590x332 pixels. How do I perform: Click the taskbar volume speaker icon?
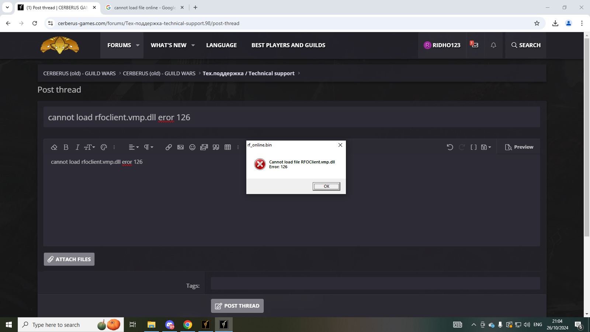click(527, 325)
